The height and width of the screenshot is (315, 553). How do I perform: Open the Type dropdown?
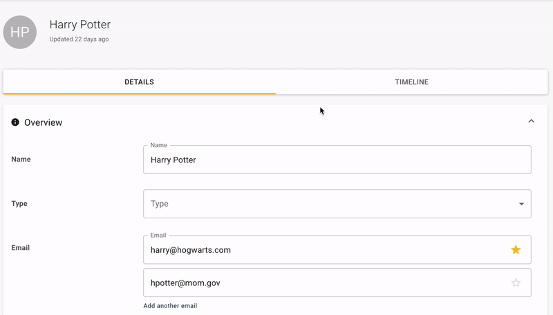[x=337, y=204]
